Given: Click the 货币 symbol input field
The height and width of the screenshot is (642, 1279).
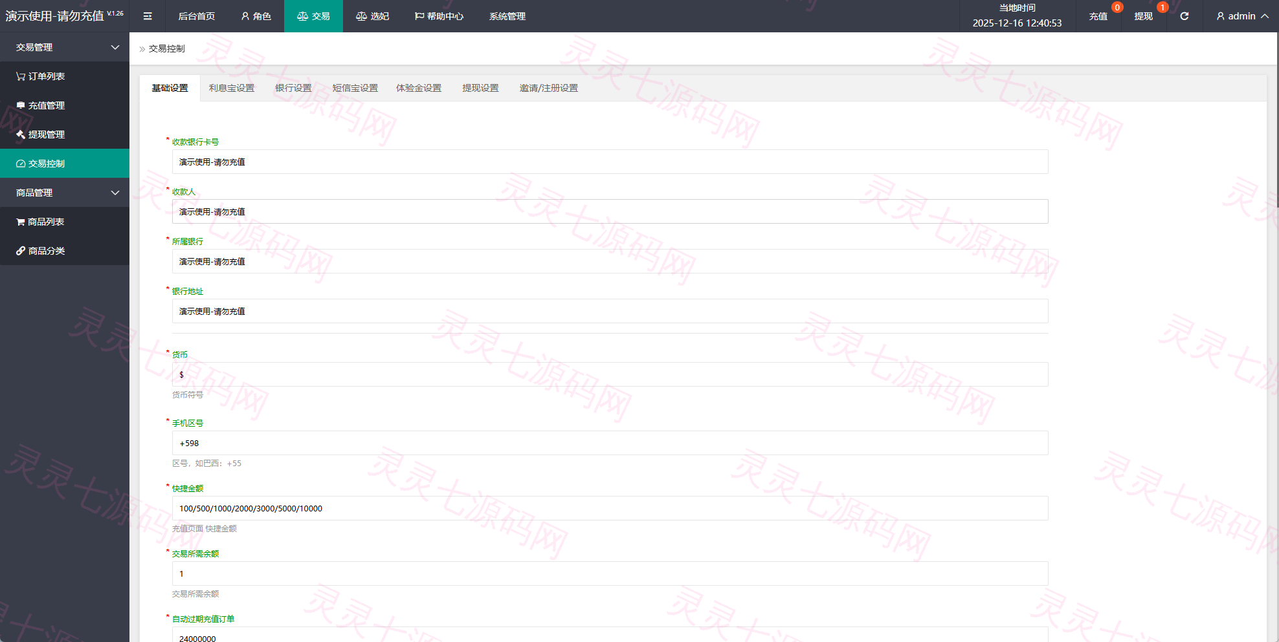Looking at the screenshot, I should [x=610, y=374].
